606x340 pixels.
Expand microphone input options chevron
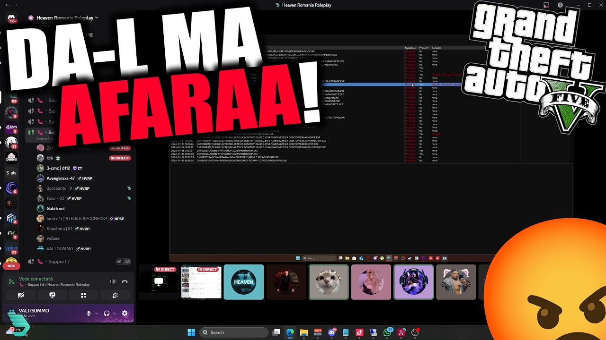[97, 313]
